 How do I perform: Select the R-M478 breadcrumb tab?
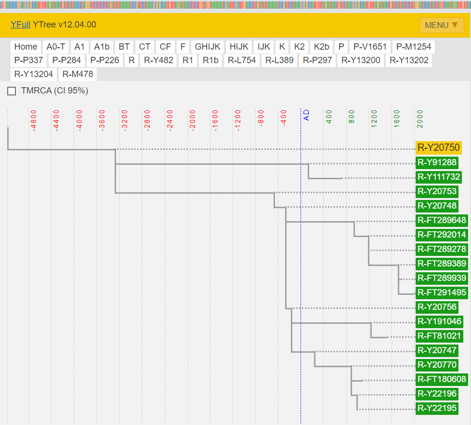[78, 74]
